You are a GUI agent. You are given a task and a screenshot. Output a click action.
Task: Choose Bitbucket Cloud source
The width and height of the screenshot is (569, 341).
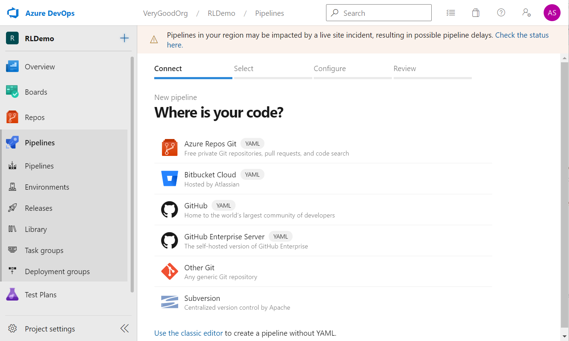click(x=323, y=179)
